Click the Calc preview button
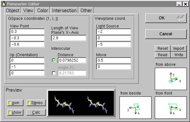 (x=36, y=112)
